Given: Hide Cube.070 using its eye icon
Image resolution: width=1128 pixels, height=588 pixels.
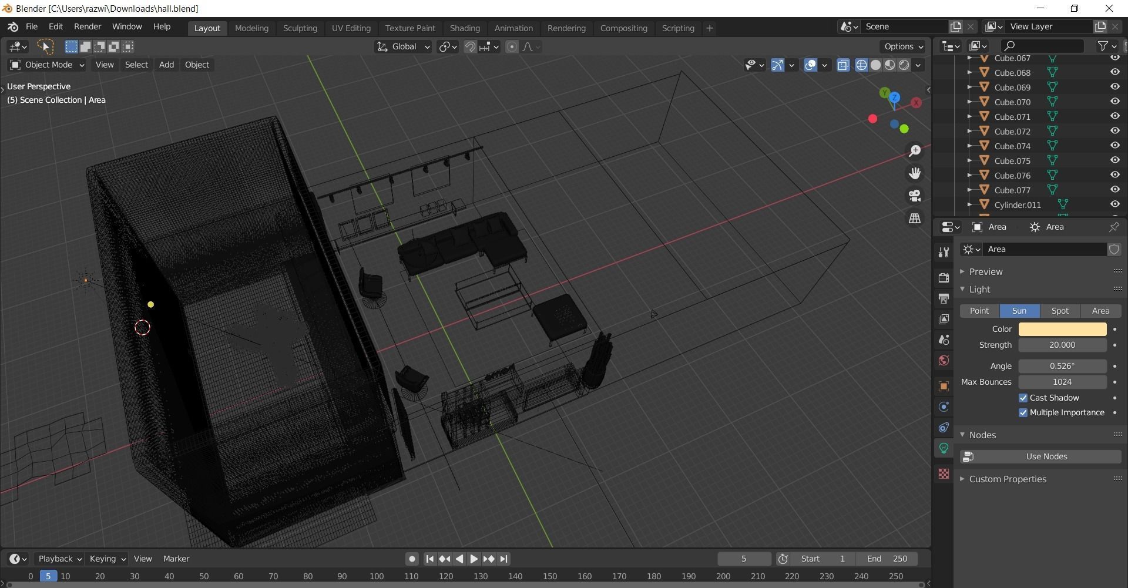Looking at the screenshot, I should pos(1114,102).
